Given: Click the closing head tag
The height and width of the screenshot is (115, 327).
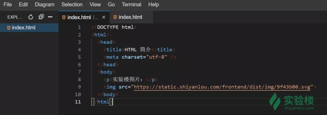Looking at the screenshot, I should (x=108, y=64).
